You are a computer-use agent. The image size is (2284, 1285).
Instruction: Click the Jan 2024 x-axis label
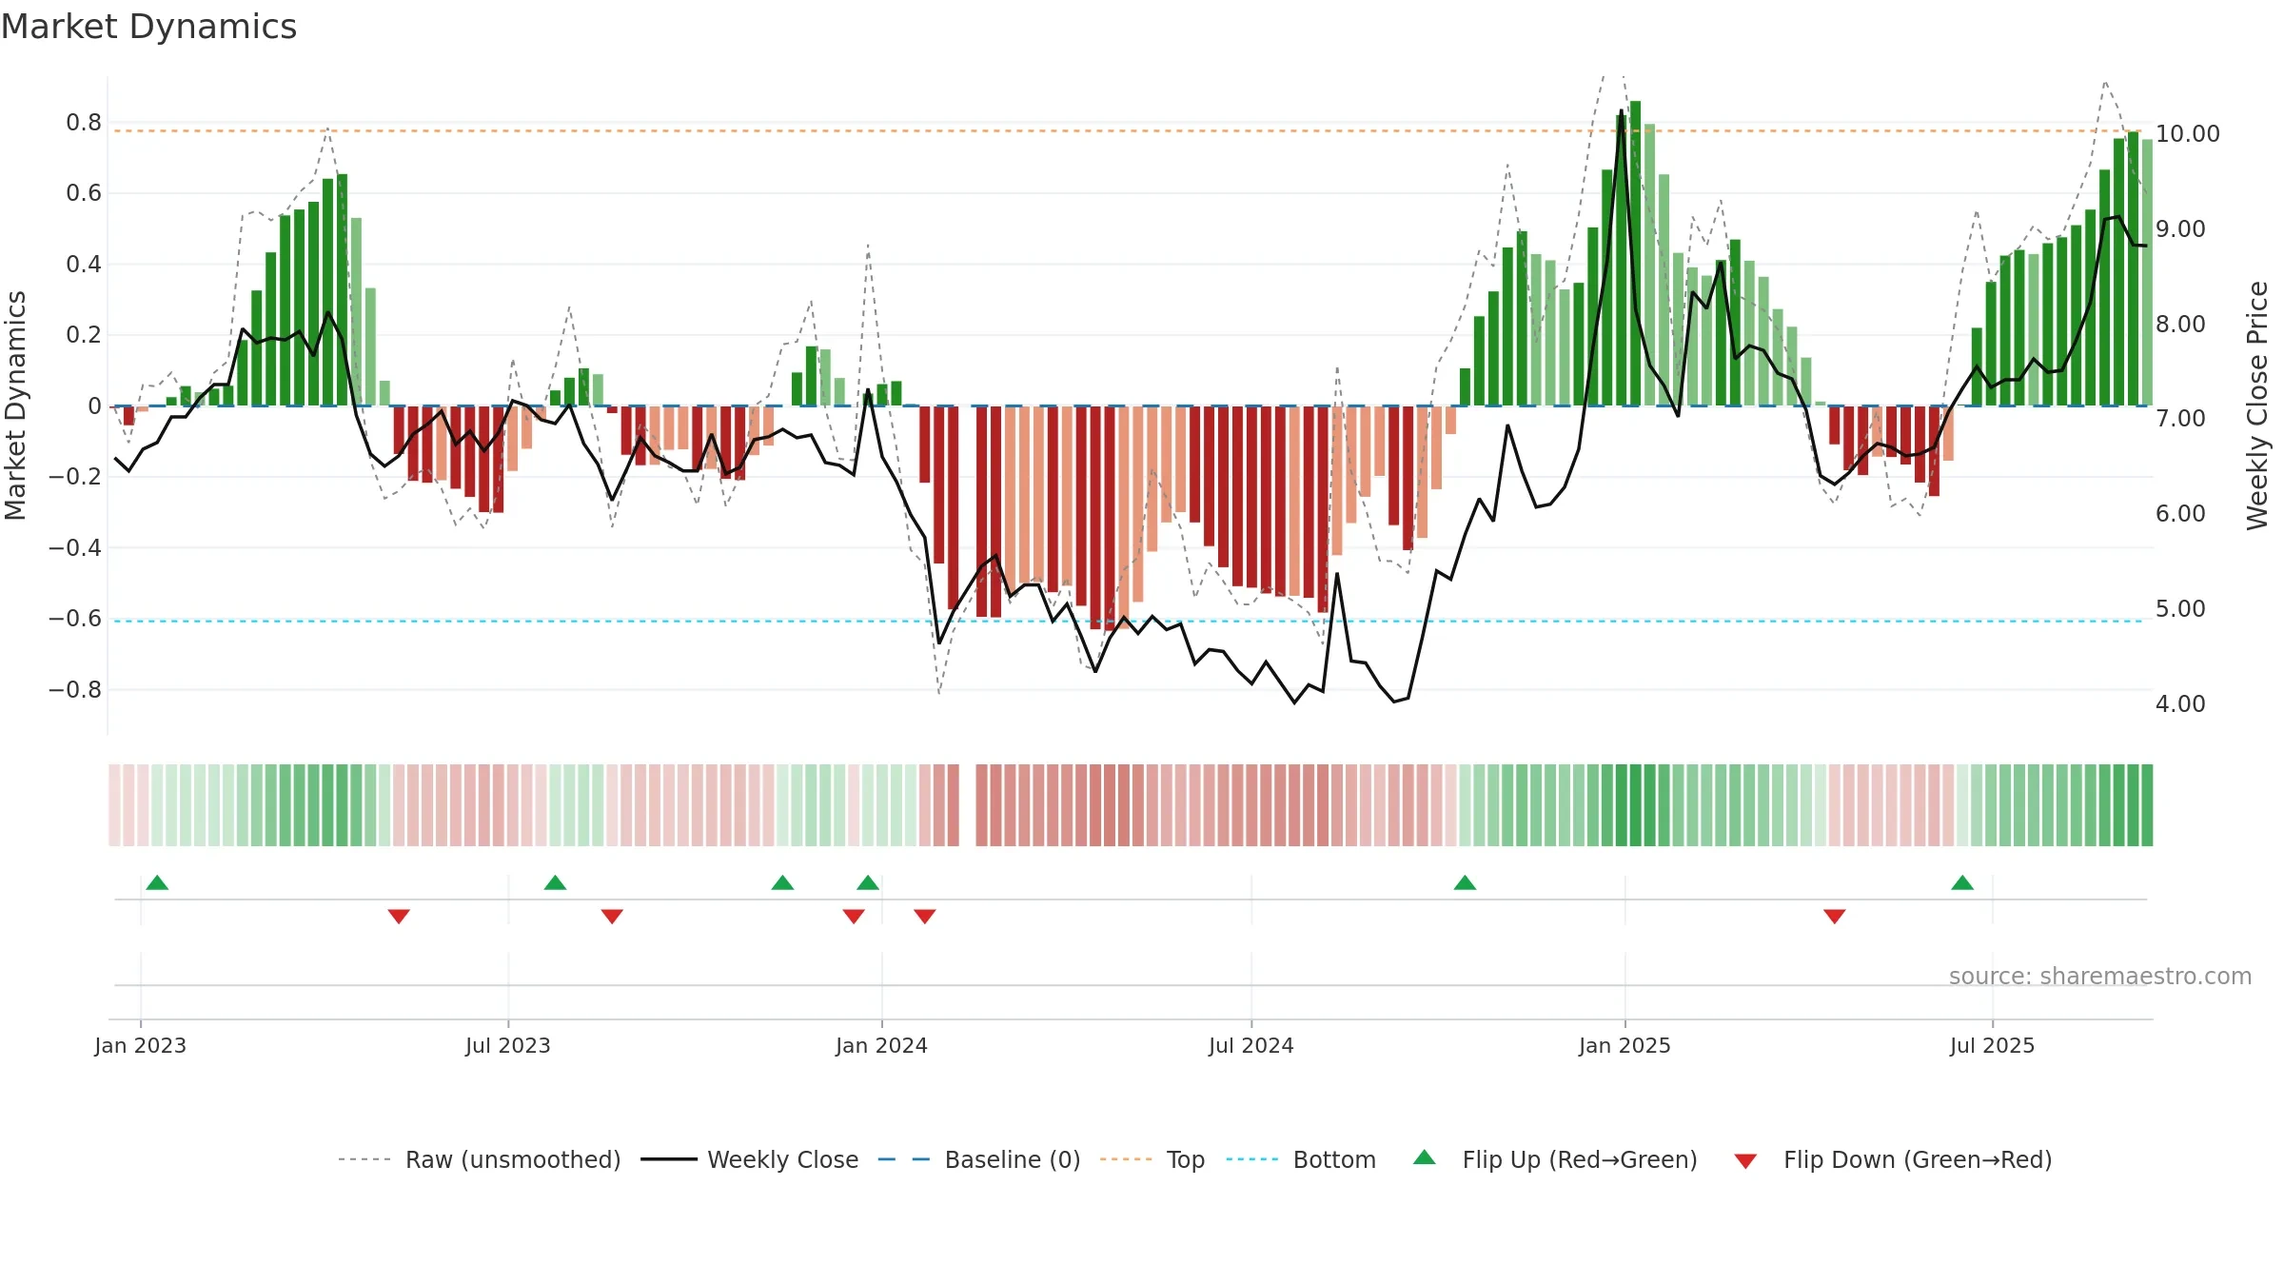point(881,1045)
